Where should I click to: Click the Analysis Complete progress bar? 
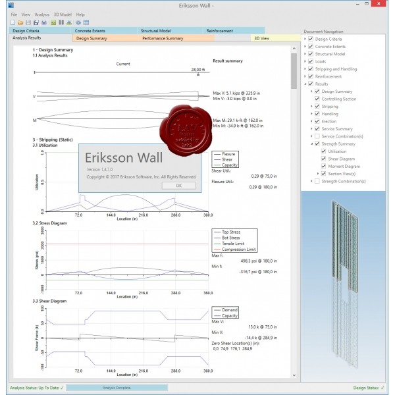117,388
